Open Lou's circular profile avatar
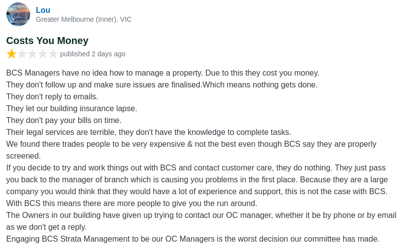 [18, 14]
